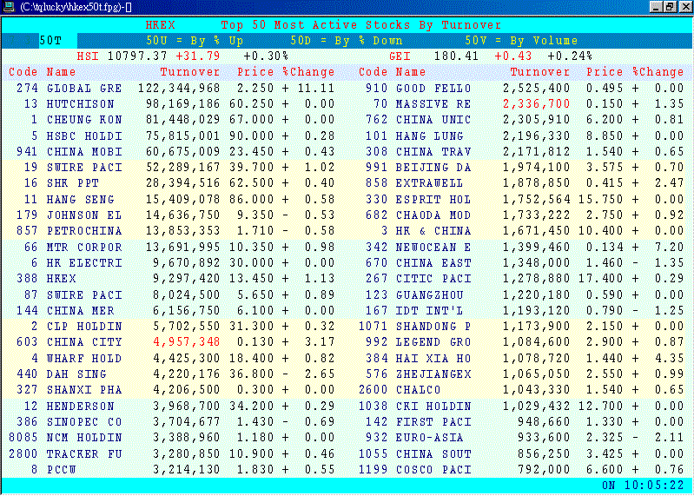694x496 pixels.
Task: Select the 50D By % Down option
Action: click(x=347, y=41)
